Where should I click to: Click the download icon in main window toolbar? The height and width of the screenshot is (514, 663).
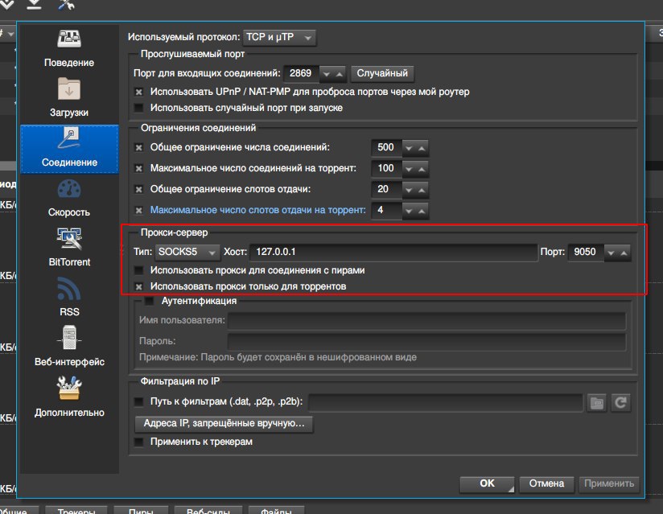click(35, 4)
